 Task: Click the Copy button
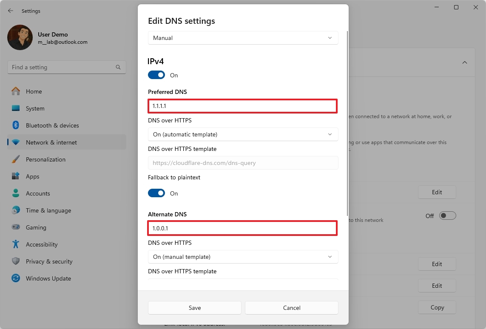click(437, 307)
